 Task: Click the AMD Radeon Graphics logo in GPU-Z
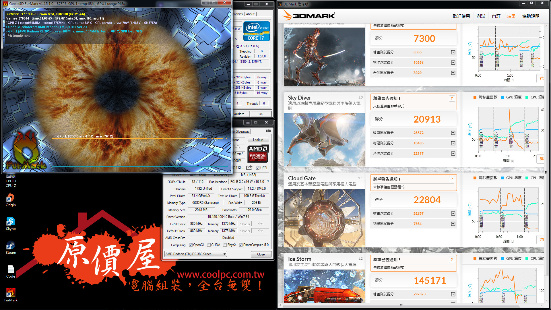pos(258,154)
